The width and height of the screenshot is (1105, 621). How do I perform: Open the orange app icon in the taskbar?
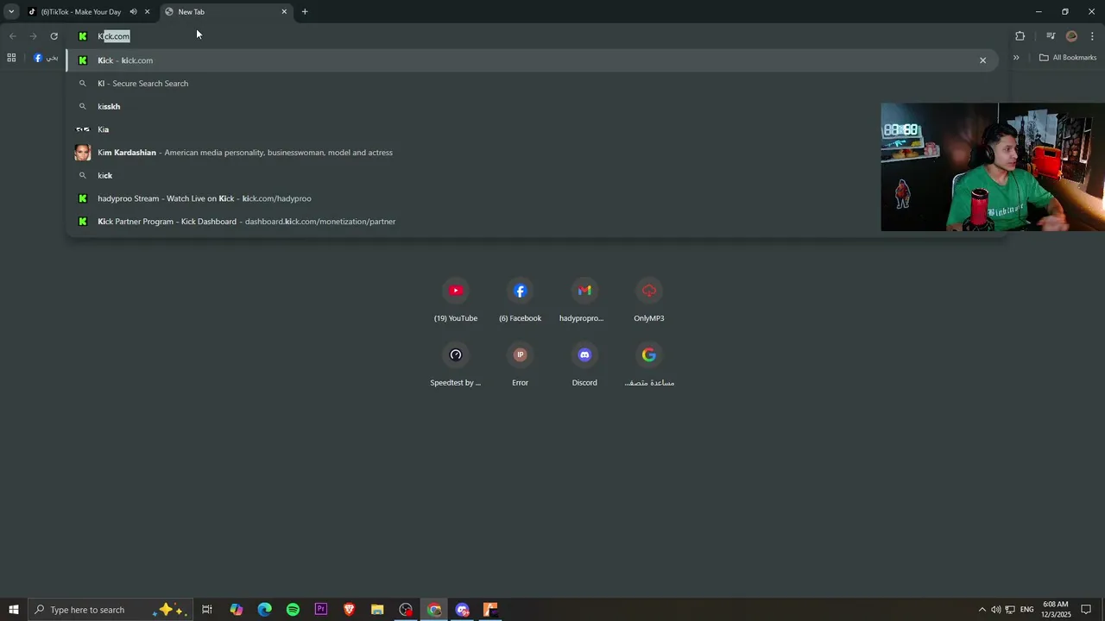(x=490, y=610)
